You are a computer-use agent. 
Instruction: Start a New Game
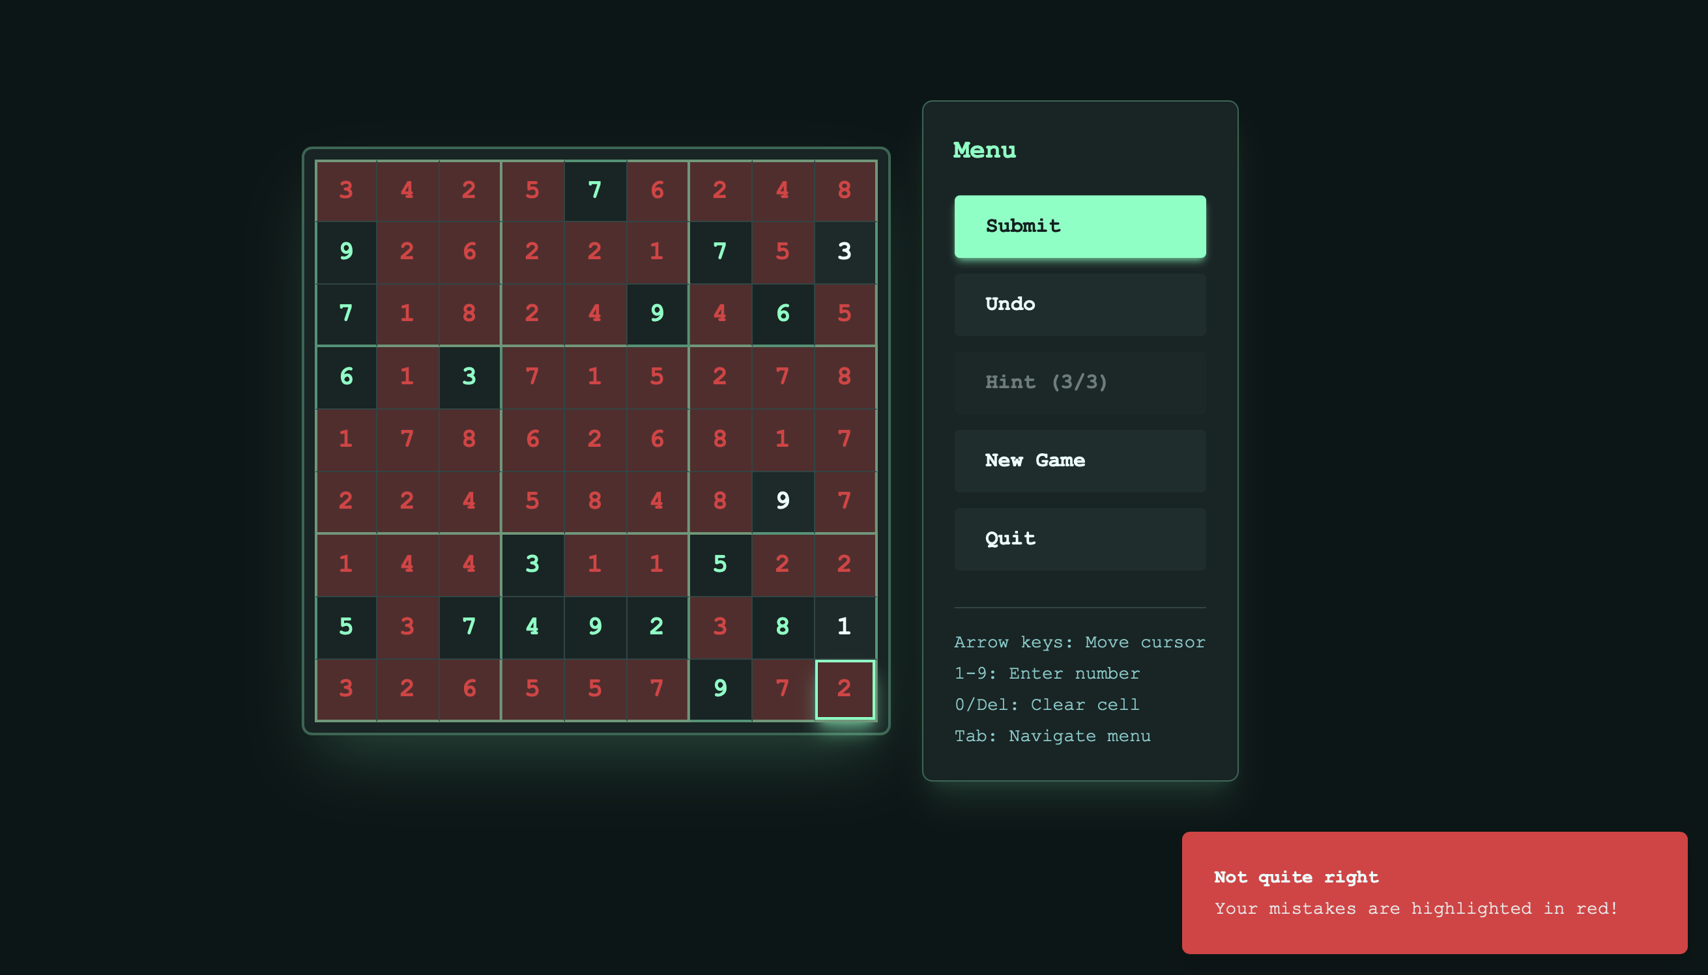click(1079, 460)
